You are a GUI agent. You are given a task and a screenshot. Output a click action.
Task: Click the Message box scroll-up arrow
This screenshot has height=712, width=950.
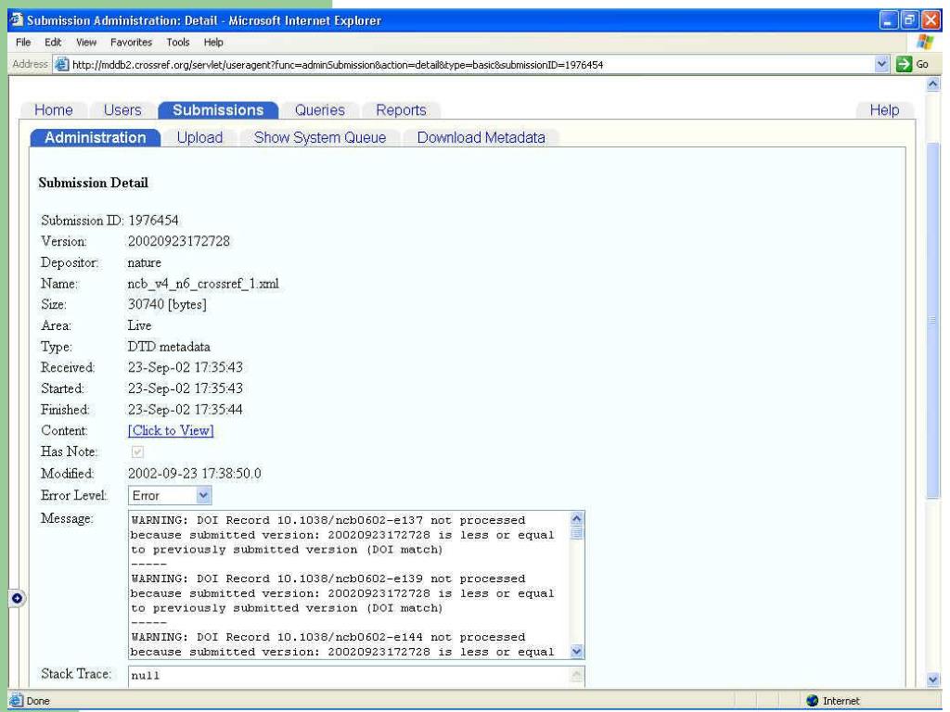pos(577,518)
